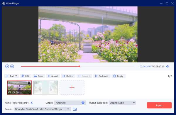Expand the Add dropdown arrow

16,76
